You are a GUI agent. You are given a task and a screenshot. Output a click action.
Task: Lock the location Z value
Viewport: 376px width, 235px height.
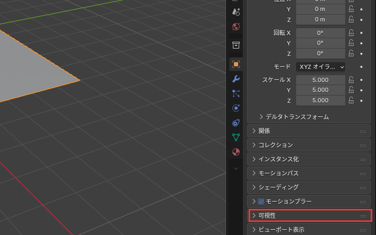[x=351, y=19]
